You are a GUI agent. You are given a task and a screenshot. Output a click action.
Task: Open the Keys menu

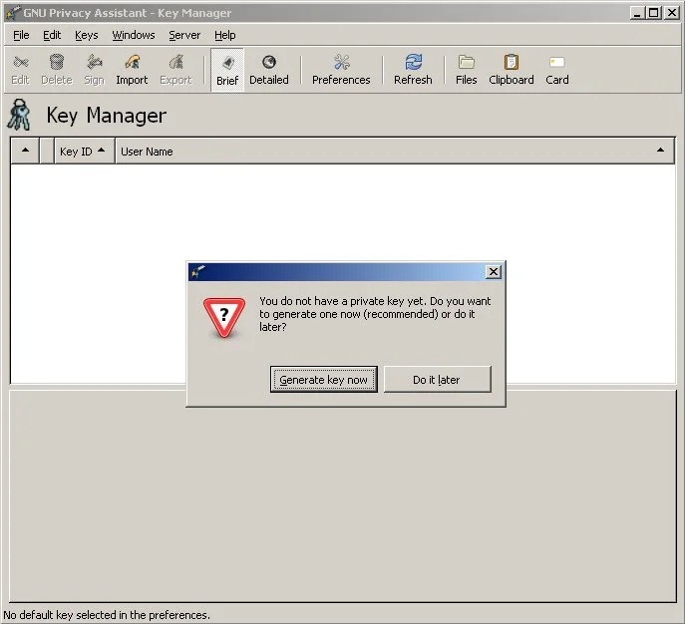click(86, 35)
